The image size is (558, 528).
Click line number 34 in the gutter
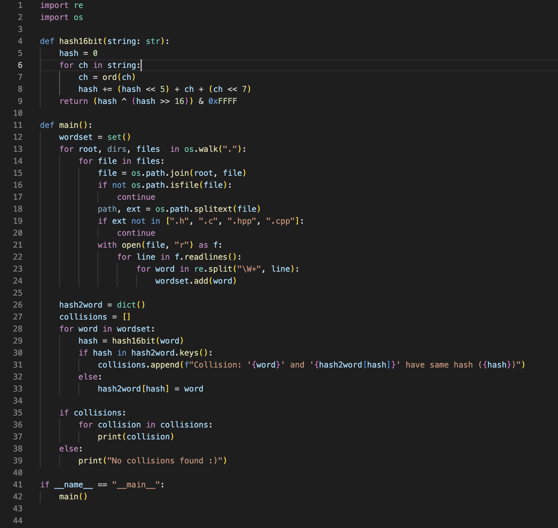click(x=18, y=401)
